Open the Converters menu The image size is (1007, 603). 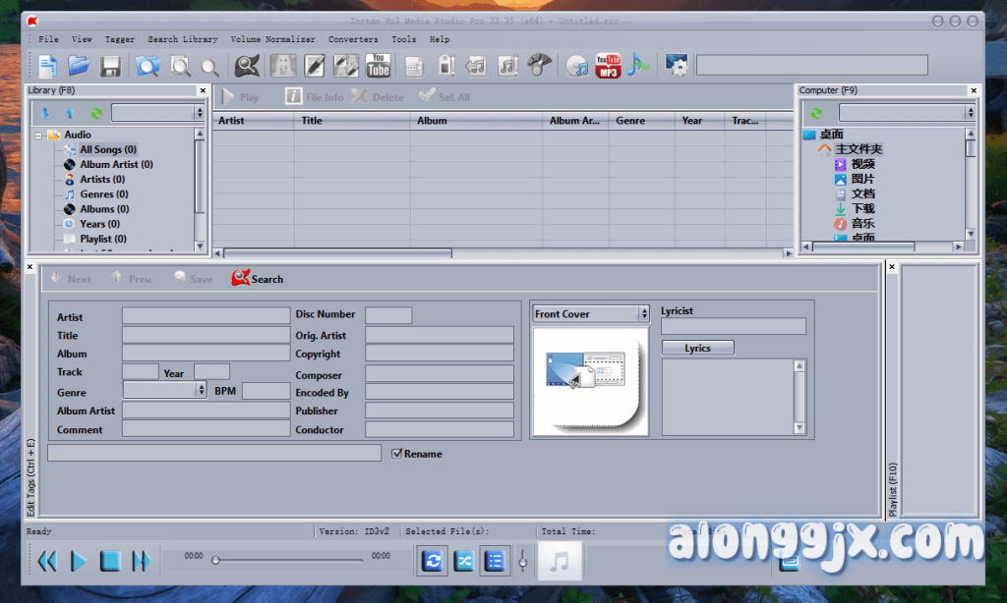pos(353,39)
